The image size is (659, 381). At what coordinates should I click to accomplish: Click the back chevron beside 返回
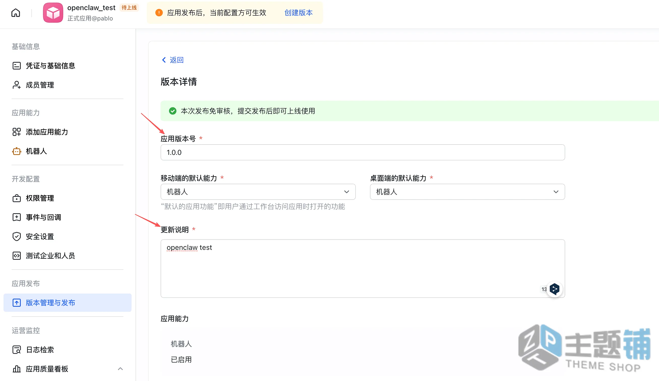(164, 60)
